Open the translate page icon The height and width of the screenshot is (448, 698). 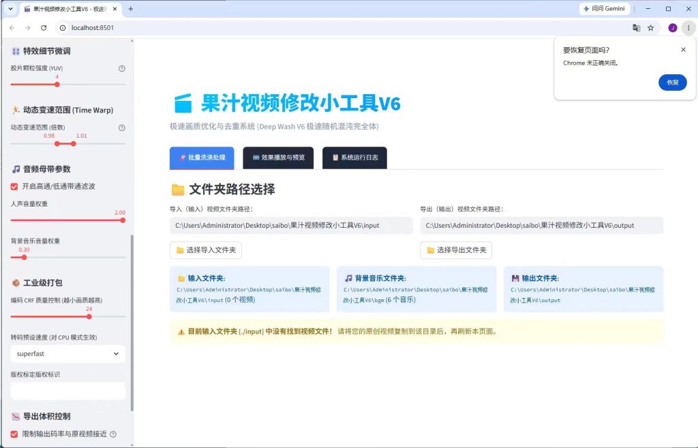click(x=636, y=27)
